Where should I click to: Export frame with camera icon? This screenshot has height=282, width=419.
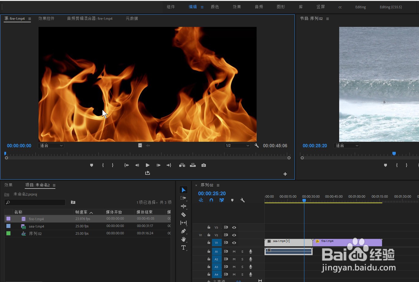pos(204,165)
